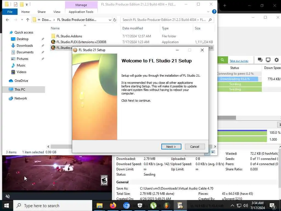Image resolution: width=281 pixels, height=211 pixels.
Task: Open Windows Security shield on taskbar
Action: coord(140,206)
